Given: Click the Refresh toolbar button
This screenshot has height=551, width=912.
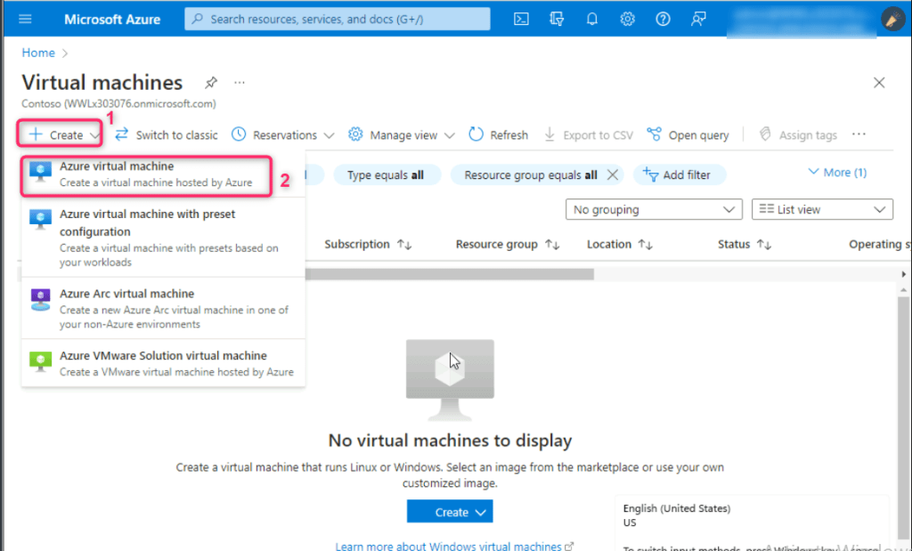Looking at the screenshot, I should [x=498, y=135].
